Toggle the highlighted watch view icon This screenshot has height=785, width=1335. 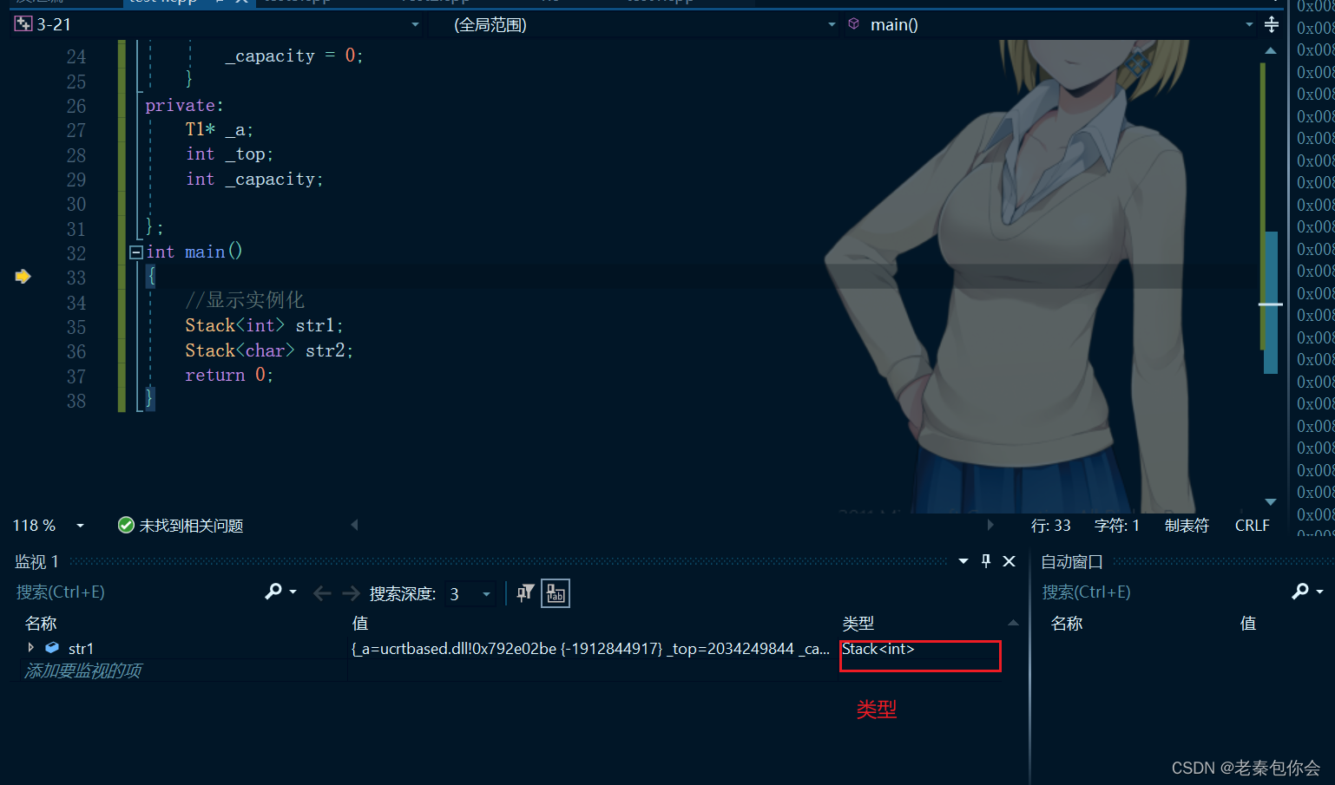556,593
